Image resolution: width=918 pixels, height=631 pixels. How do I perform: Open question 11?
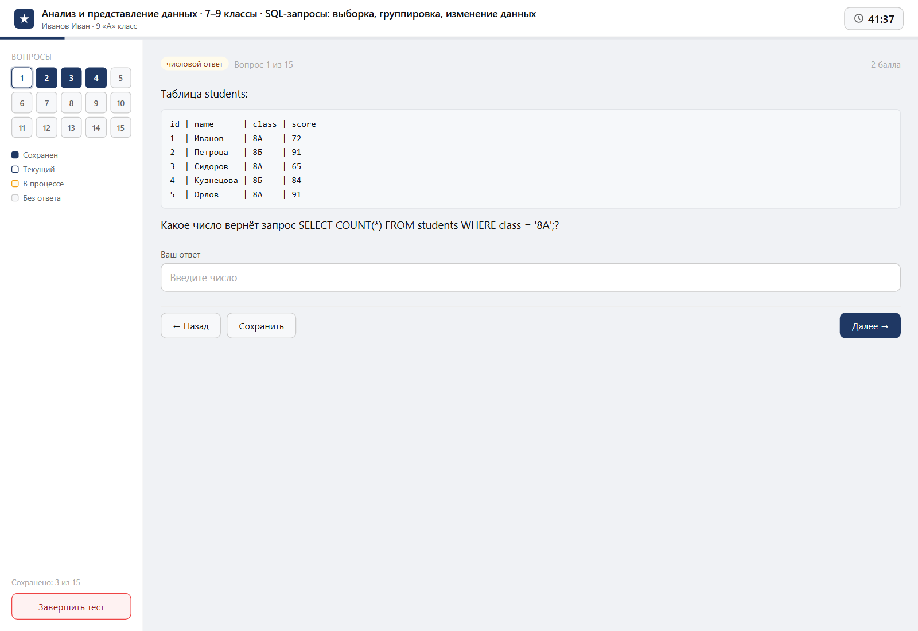tap(22, 128)
